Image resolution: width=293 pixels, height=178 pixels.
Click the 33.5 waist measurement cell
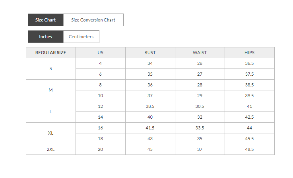[200, 128]
